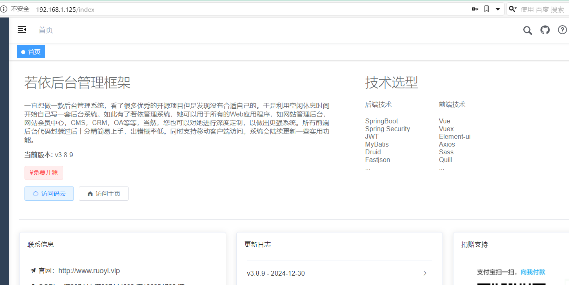The width and height of the screenshot is (569, 285).
Task: Toggle the sidebar with the hamburger icon
Action: point(22,30)
